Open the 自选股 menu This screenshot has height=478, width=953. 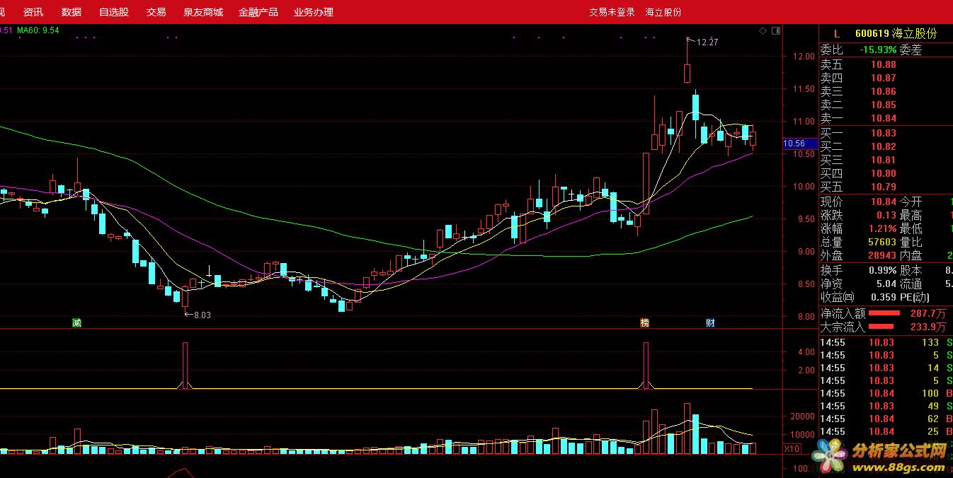(114, 12)
